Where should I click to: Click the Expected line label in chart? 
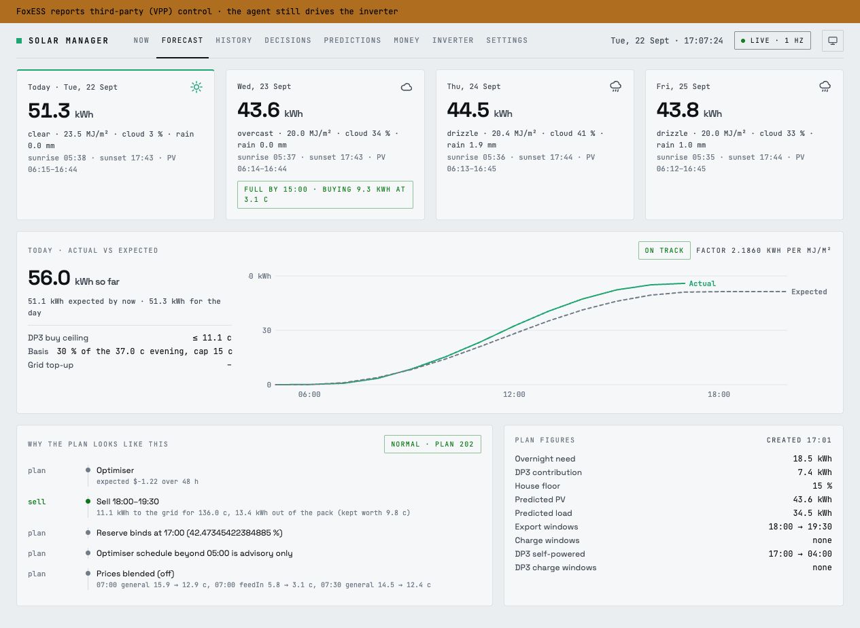pos(809,292)
